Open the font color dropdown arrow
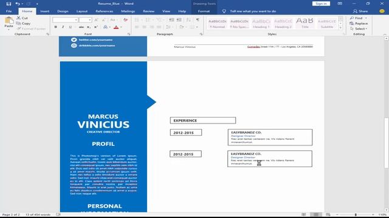 tap(121, 27)
